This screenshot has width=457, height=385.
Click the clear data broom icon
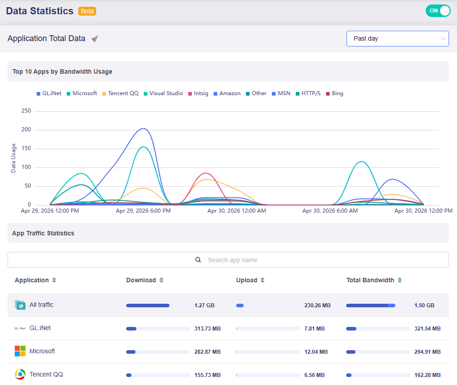95,39
